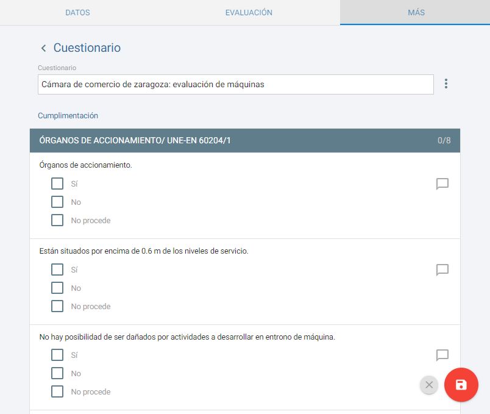Tick Sí for 0.6 m niveles question
490x414 pixels.
point(57,269)
